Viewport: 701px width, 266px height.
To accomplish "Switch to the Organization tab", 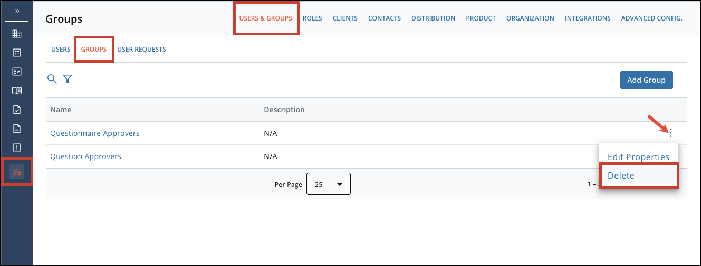I will coord(530,18).
